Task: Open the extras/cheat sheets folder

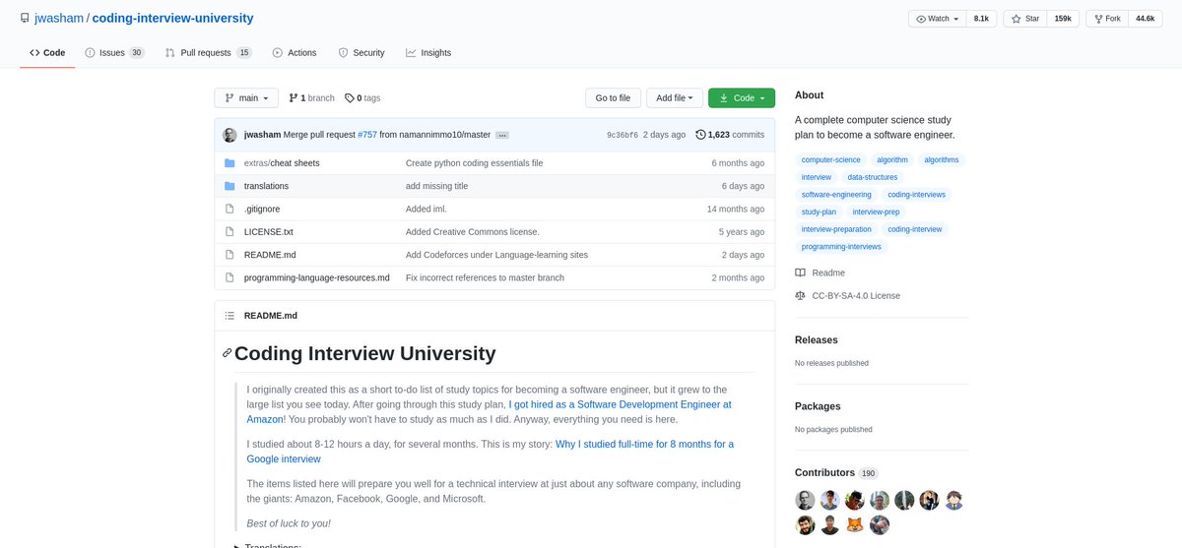Action: (282, 162)
